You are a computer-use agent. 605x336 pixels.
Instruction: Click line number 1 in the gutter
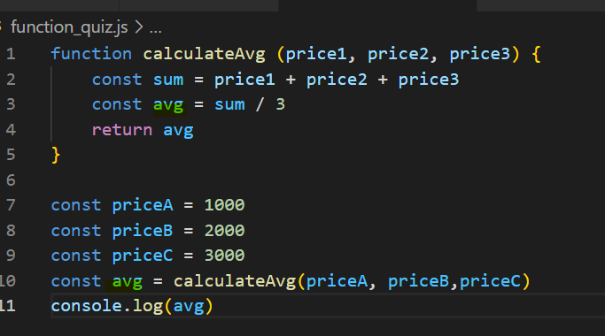(x=11, y=54)
